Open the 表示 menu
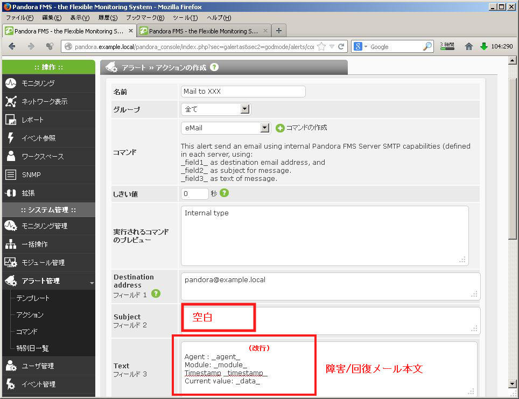This screenshot has height=399, width=519. tap(80, 18)
